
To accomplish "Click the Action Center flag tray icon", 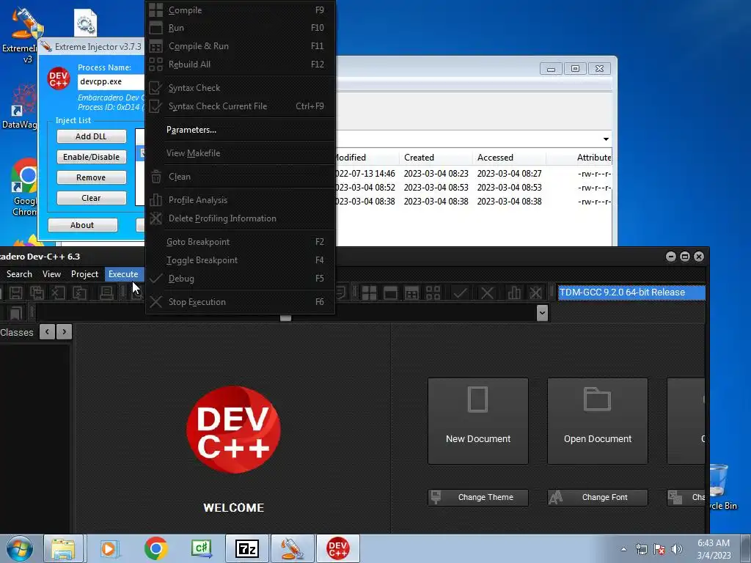I will click(x=659, y=549).
